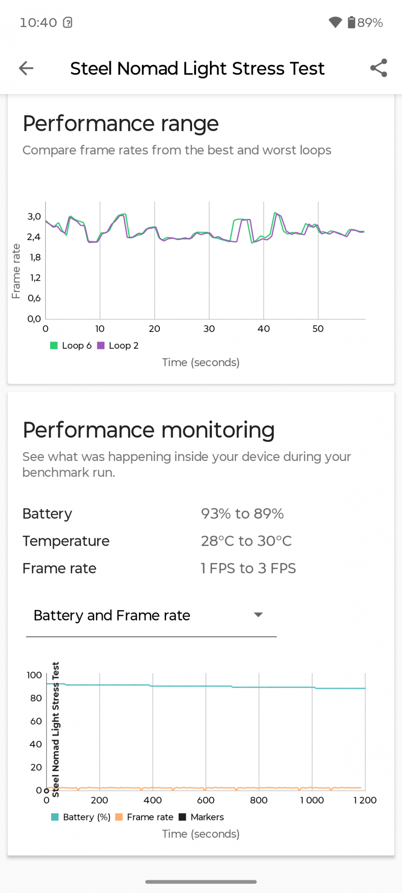Tap the battery status icon
Screen dimensions: 402x893
pos(351,22)
